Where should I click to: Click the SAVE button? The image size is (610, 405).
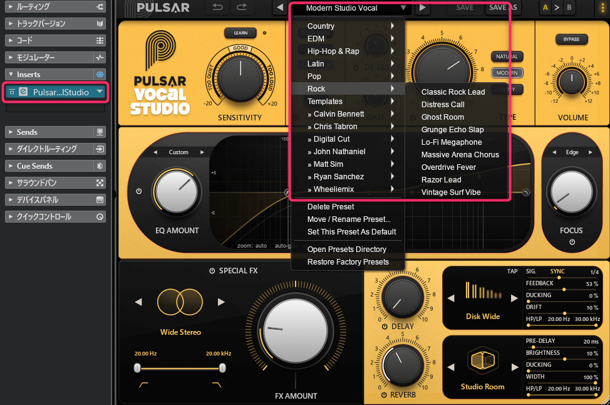point(465,8)
